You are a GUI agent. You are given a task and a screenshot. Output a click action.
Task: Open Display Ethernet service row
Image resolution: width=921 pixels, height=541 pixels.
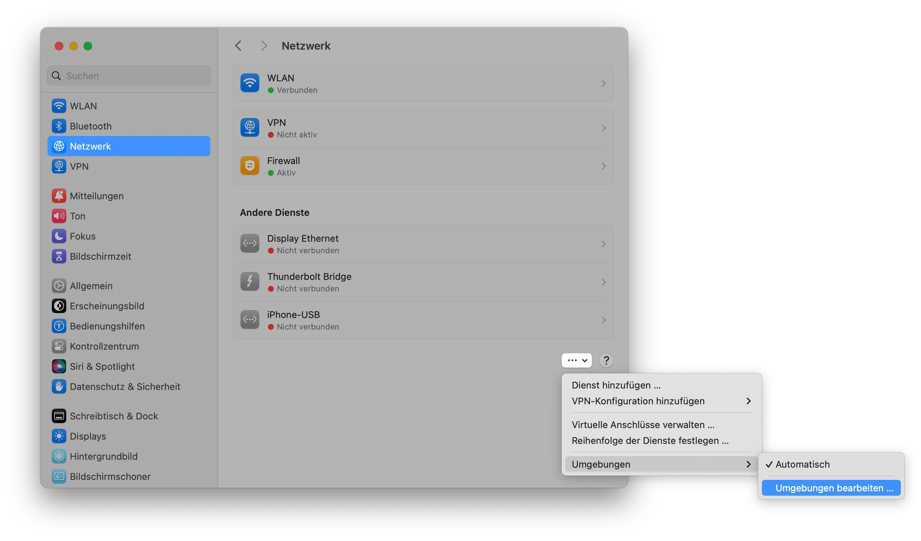click(x=422, y=244)
